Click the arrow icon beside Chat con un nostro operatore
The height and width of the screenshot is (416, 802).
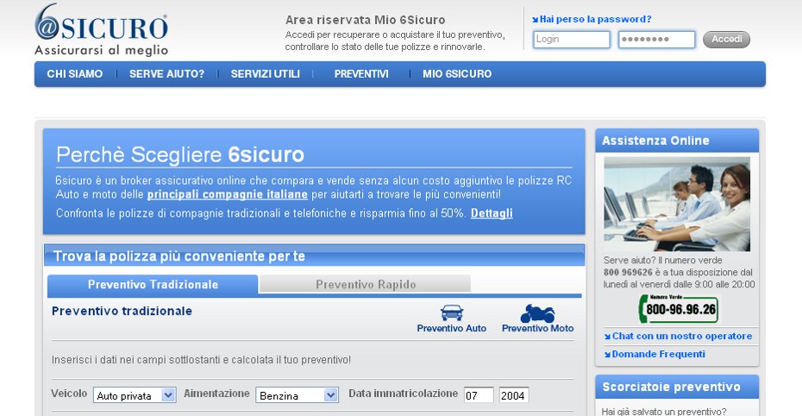(607, 337)
